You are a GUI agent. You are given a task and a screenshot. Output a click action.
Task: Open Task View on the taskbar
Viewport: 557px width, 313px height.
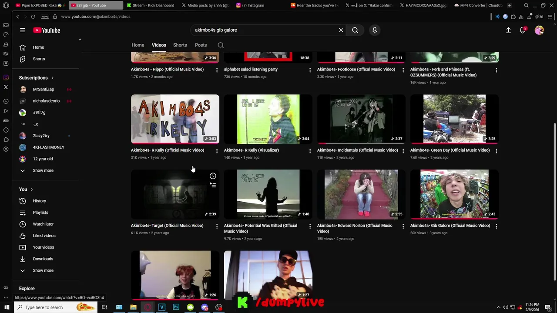104,307
